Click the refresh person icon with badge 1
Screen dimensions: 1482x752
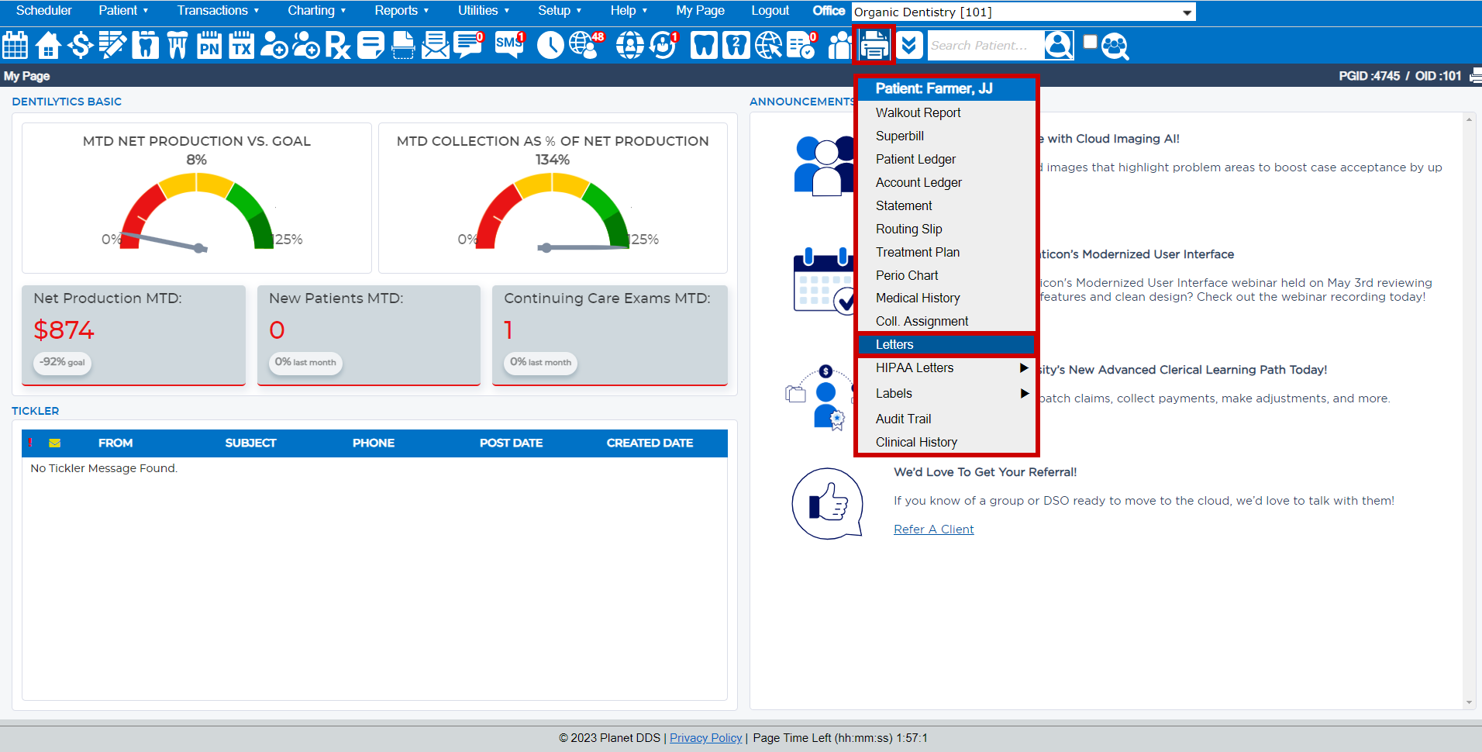(663, 45)
